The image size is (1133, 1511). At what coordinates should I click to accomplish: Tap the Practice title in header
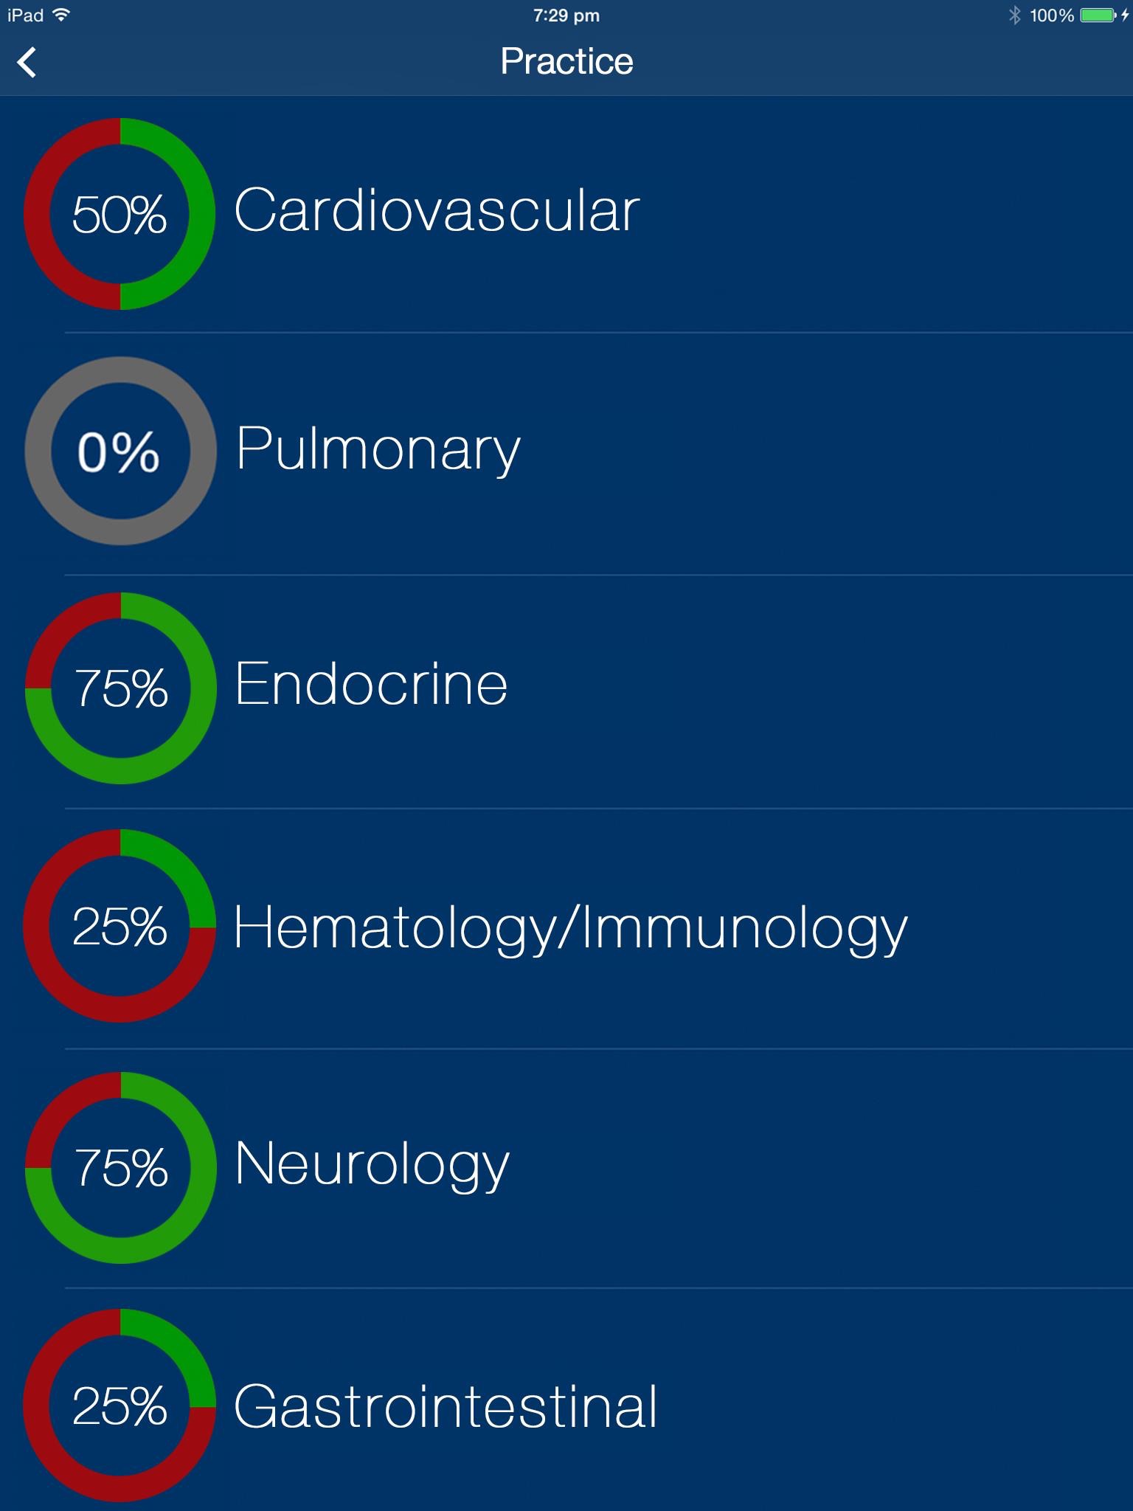(x=566, y=61)
